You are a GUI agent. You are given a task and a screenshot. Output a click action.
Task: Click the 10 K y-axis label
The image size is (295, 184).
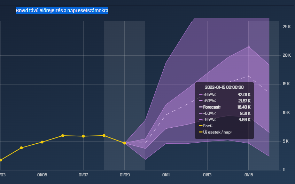[x=287, y=113]
